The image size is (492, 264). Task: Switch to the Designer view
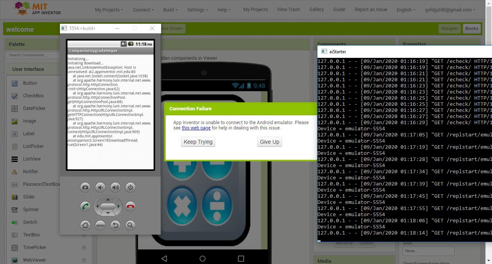click(x=449, y=28)
